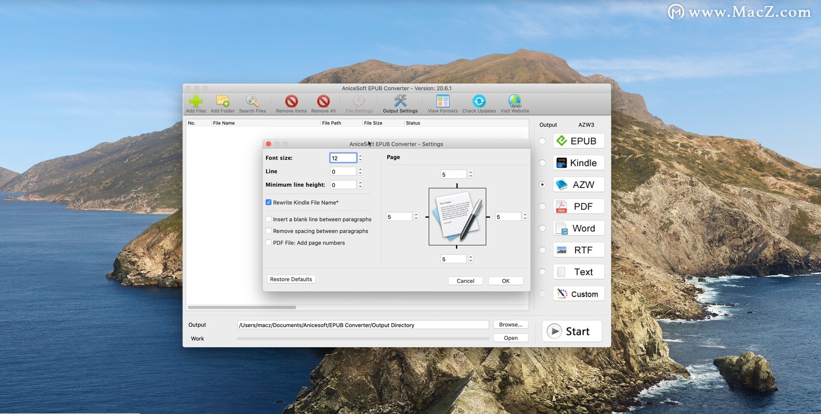Click the Remove All icon

tap(323, 104)
